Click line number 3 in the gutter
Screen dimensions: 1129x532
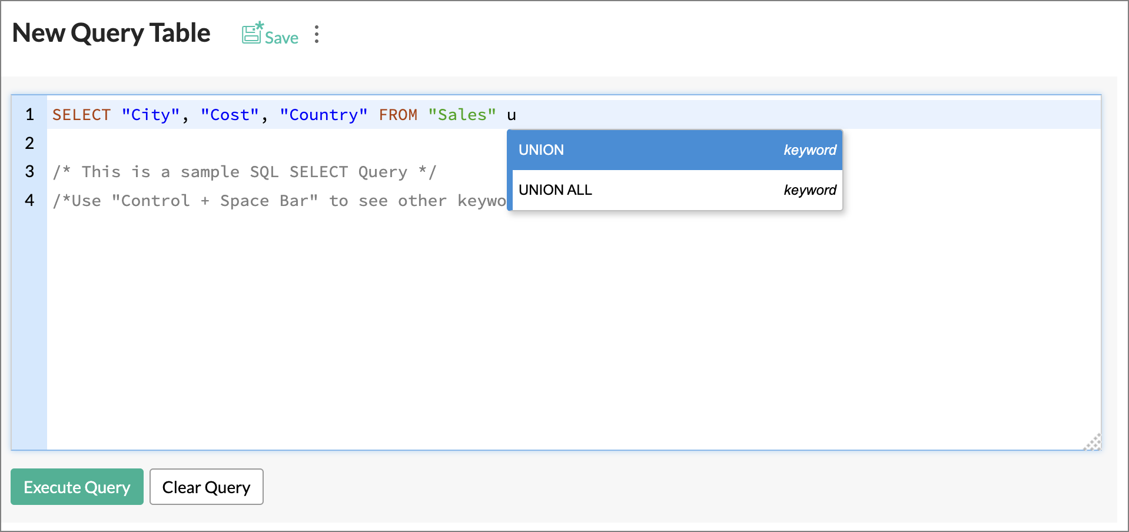(29, 172)
